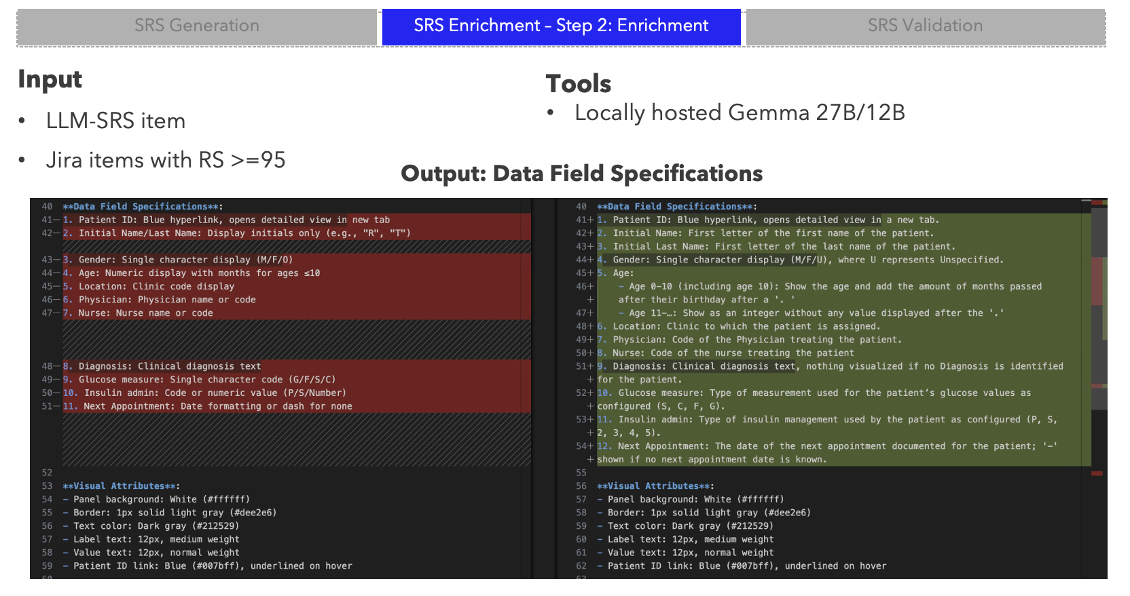Image resolution: width=1130 pixels, height=596 pixels.
Task: Switch to the SRS Generation tab
Action: click(x=196, y=26)
